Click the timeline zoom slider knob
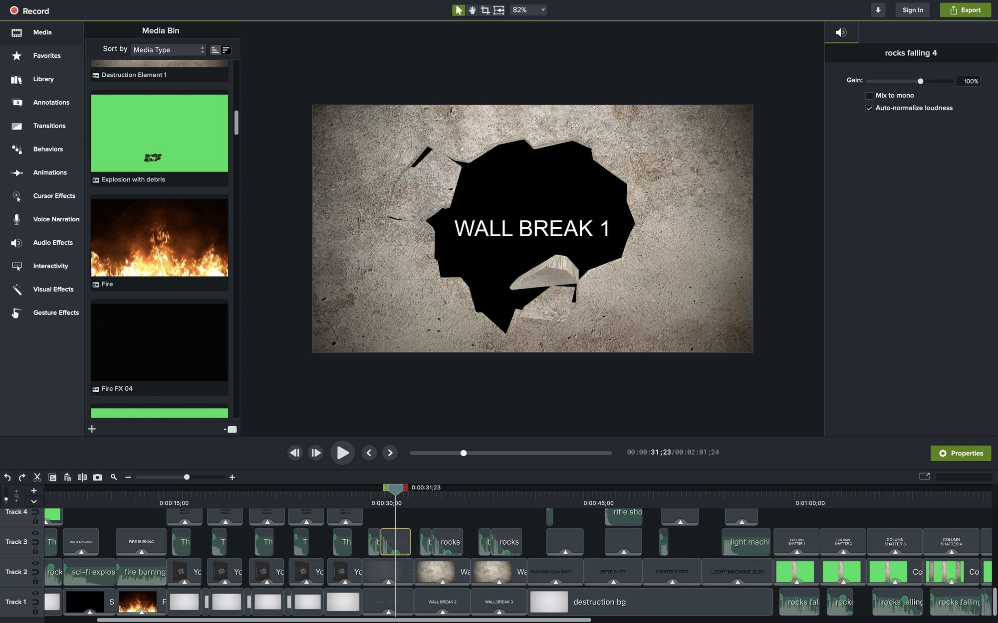This screenshot has height=623, width=998. tap(187, 477)
